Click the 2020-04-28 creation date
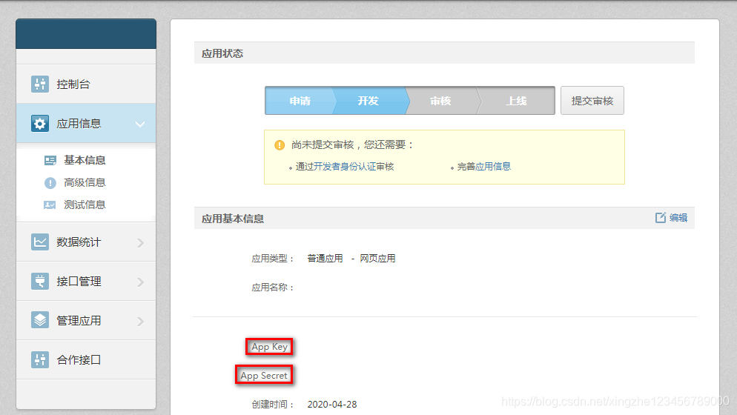This screenshot has height=415, width=737. 332,404
